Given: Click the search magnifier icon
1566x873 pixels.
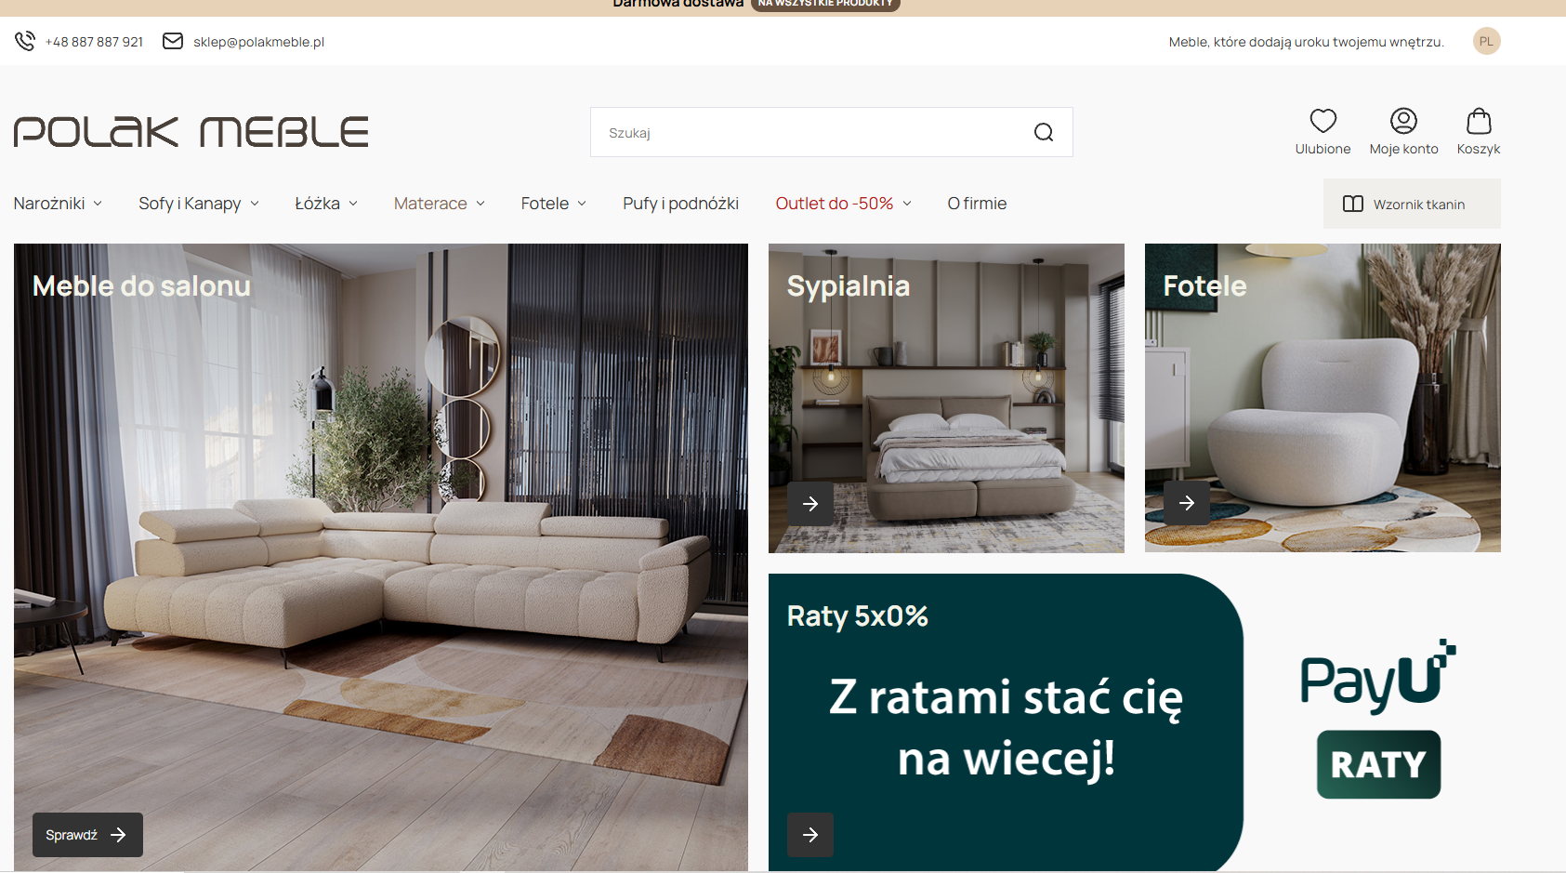Looking at the screenshot, I should point(1044,133).
